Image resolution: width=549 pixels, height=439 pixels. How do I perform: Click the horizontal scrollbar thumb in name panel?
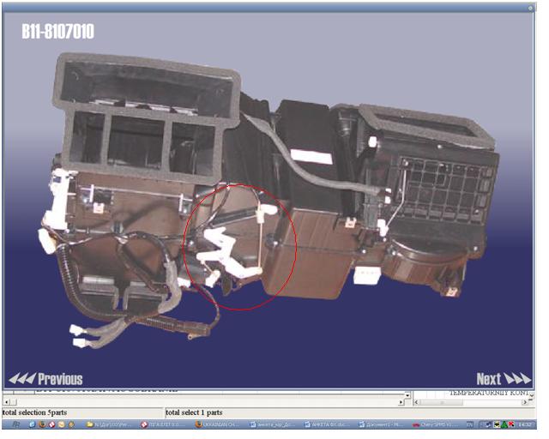click(442, 402)
